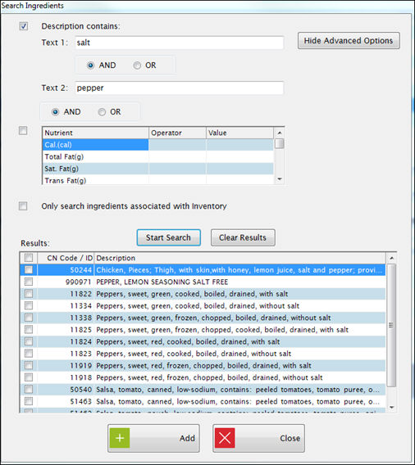Select OR radio under Text 2
The width and height of the screenshot is (415, 465).
102,112
